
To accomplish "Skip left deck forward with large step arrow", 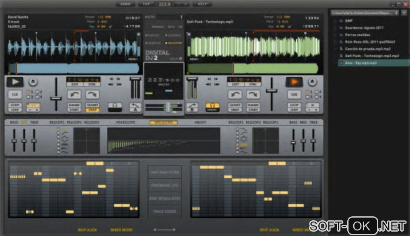I will point(119,84).
